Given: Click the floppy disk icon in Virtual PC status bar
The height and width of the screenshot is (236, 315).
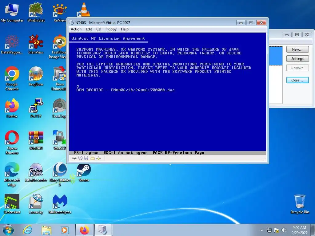Looking at the screenshot, I should [86, 158].
